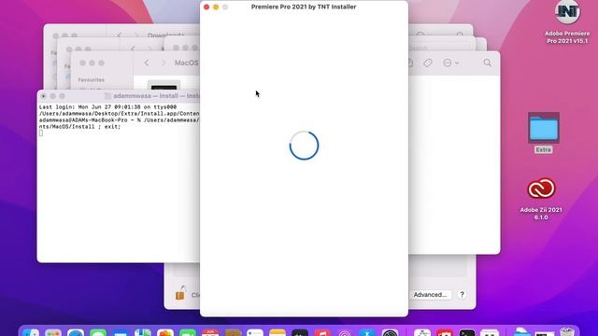Open Music from the Dock

pos(322,332)
